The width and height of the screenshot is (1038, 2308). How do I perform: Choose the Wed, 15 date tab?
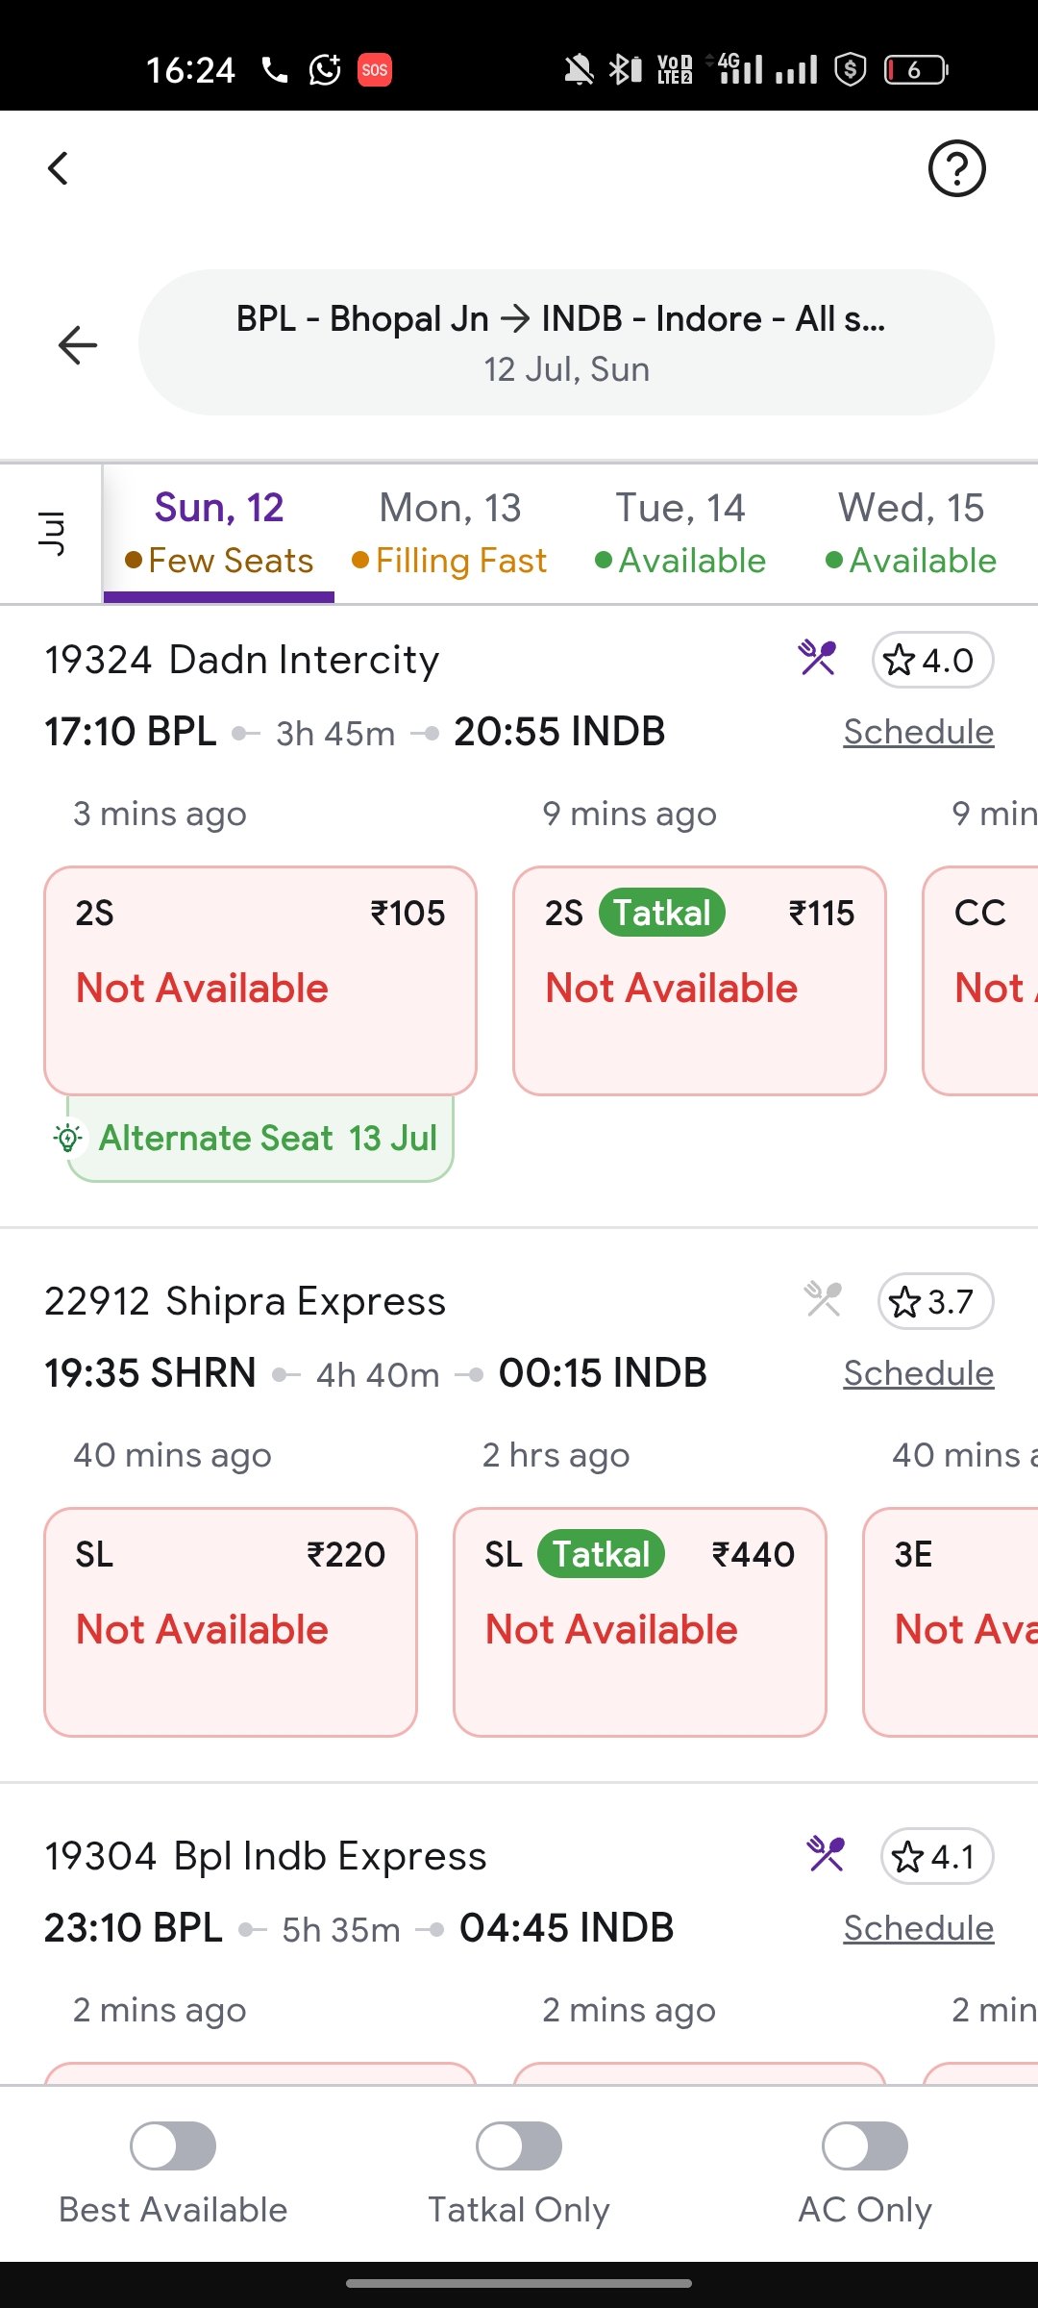click(911, 534)
